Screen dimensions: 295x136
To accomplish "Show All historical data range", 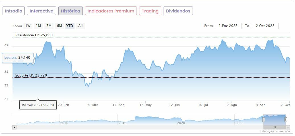I will tap(81, 26).
